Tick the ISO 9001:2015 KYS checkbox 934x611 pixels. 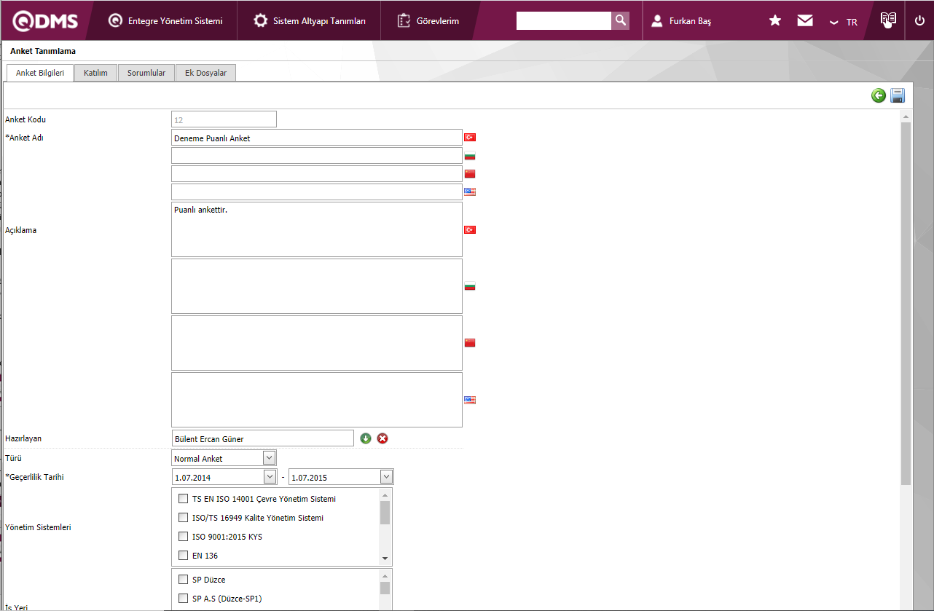183,537
